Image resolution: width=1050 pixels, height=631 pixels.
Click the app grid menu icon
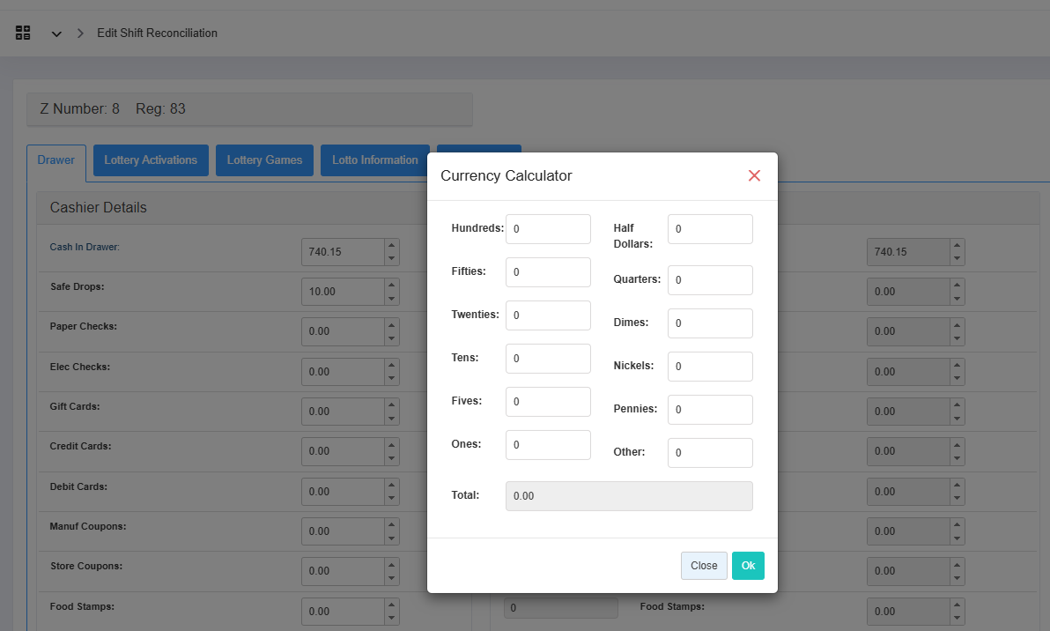click(23, 33)
